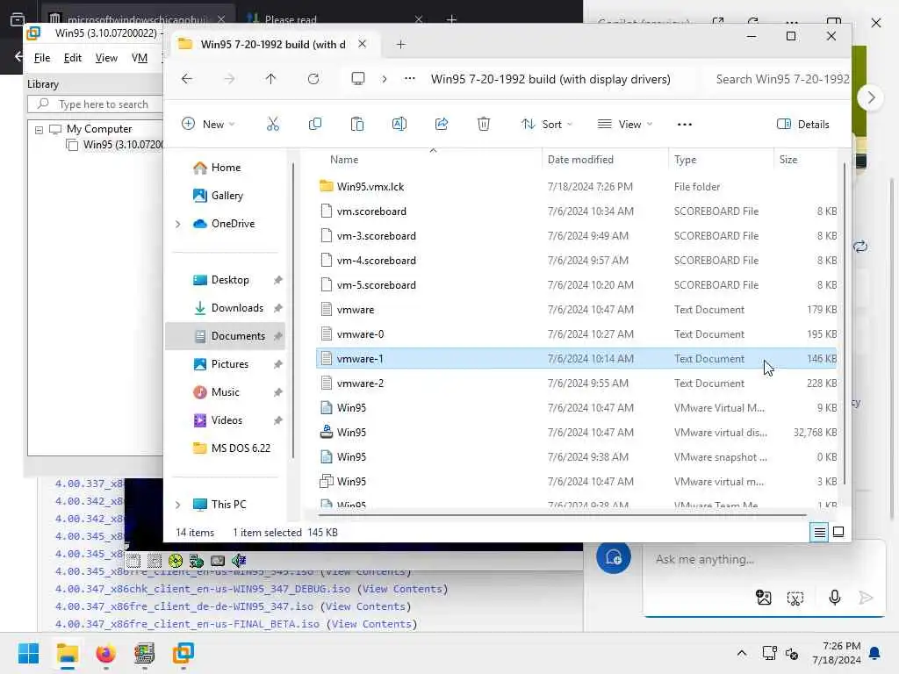Sort by the Name column header

(344, 160)
